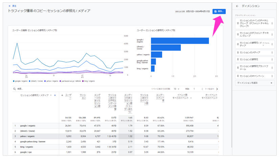
Task: Expand the ディメンションを追加 dropdown
Action: [255, 83]
